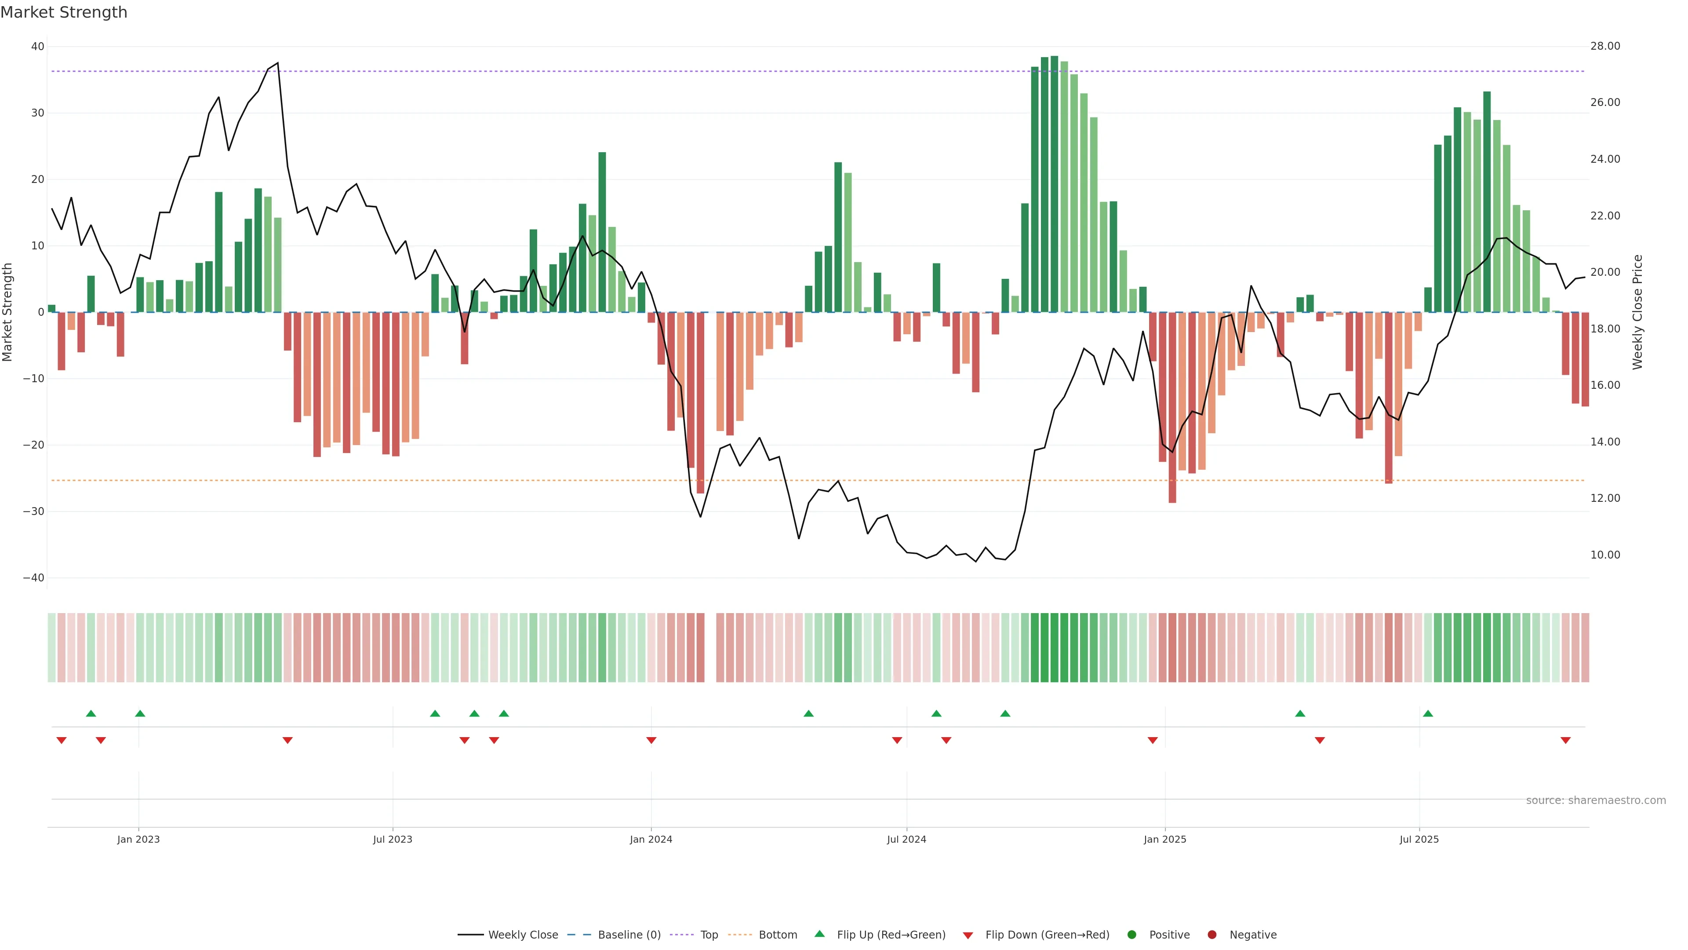Click the Market Strength chart title
The height and width of the screenshot is (950, 1688).
[64, 12]
